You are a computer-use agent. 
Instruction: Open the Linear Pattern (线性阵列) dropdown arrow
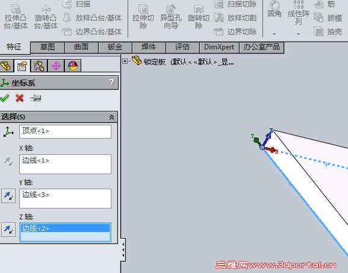click(x=299, y=34)
